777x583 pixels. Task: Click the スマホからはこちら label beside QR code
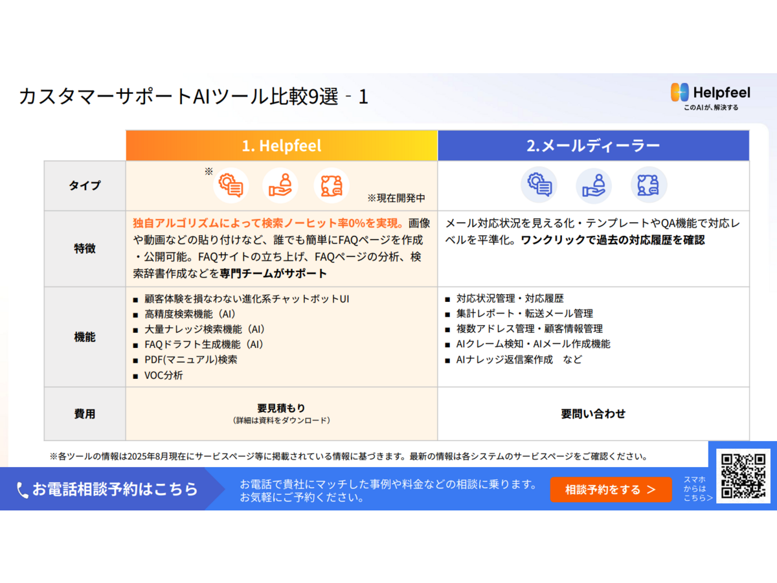697,489
